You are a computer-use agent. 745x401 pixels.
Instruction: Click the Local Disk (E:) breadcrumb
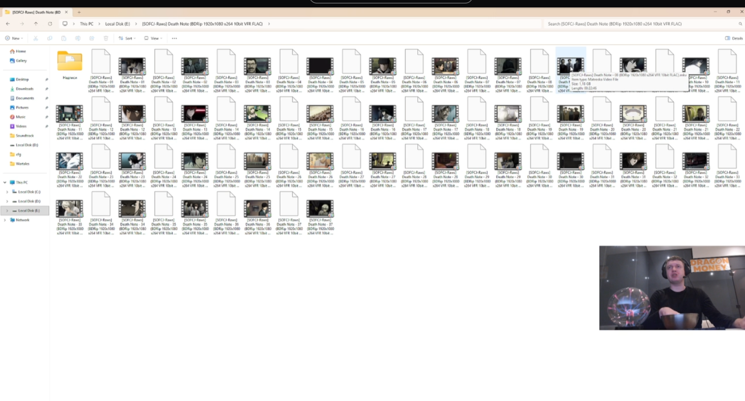tap(118, 24)
